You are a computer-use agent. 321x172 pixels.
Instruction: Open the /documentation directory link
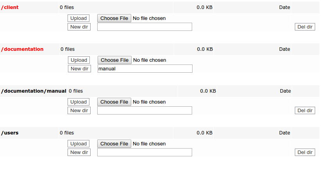tap(23, 49)
